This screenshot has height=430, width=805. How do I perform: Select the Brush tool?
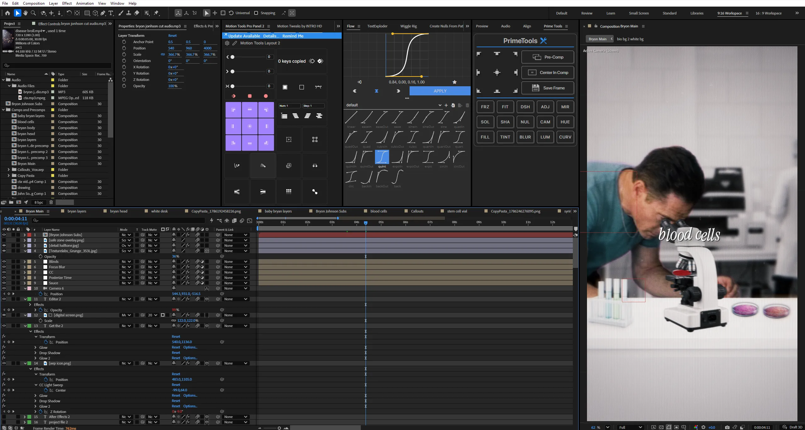[x=121, y=13]
